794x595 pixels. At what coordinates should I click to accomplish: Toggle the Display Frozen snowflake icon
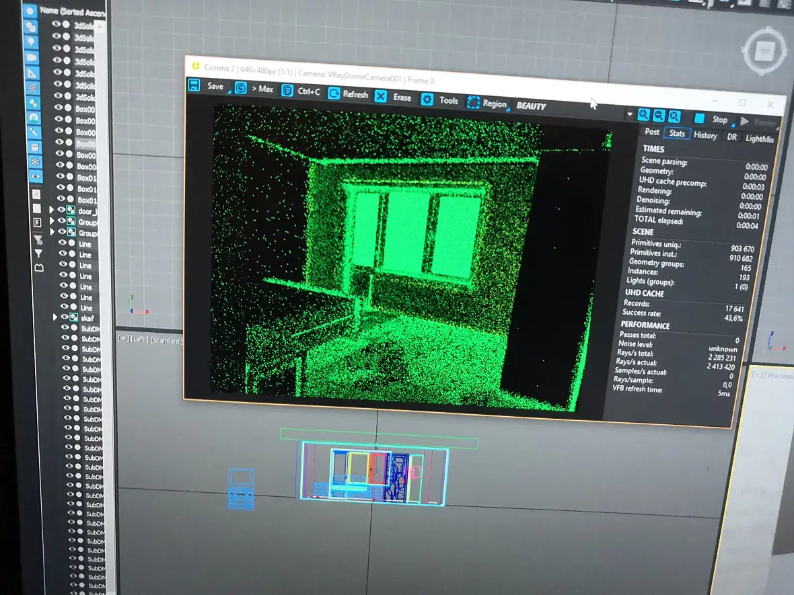(x=35, y=162)
